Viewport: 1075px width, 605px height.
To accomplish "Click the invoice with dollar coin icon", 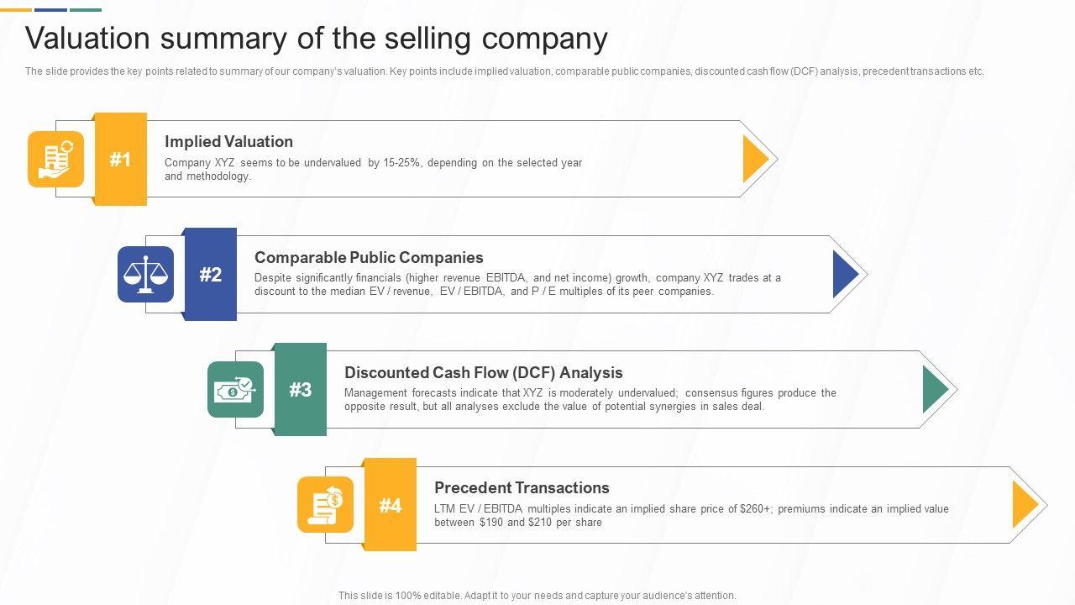I will point(326,505).
